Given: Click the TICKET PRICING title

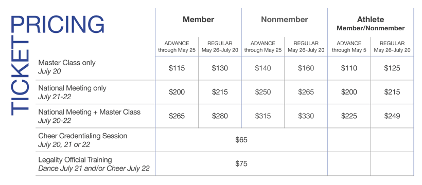Looking at the screenshot, I should pyautogui.click(x=57, y=65).
